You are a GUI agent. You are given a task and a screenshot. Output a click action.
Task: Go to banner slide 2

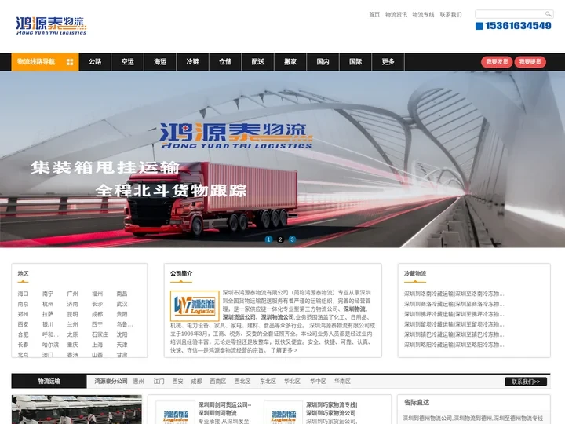point(280,239)
